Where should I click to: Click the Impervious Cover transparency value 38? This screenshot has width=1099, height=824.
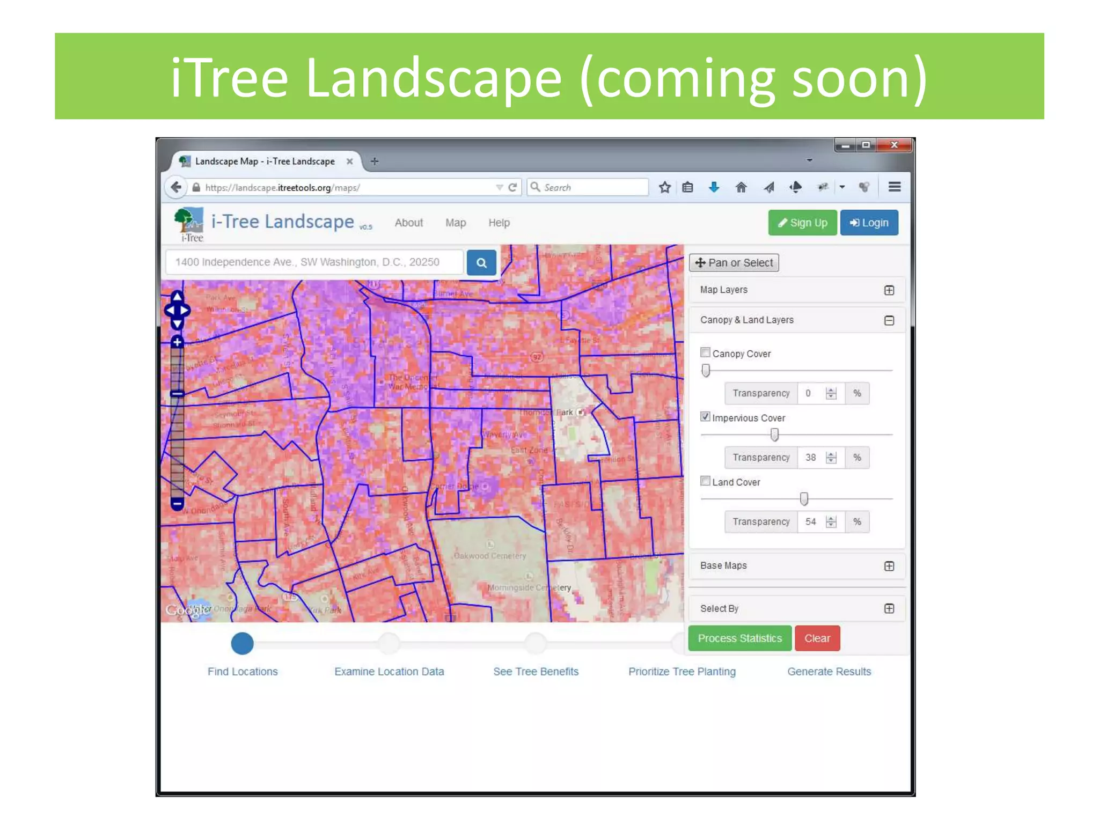point(810,458)
